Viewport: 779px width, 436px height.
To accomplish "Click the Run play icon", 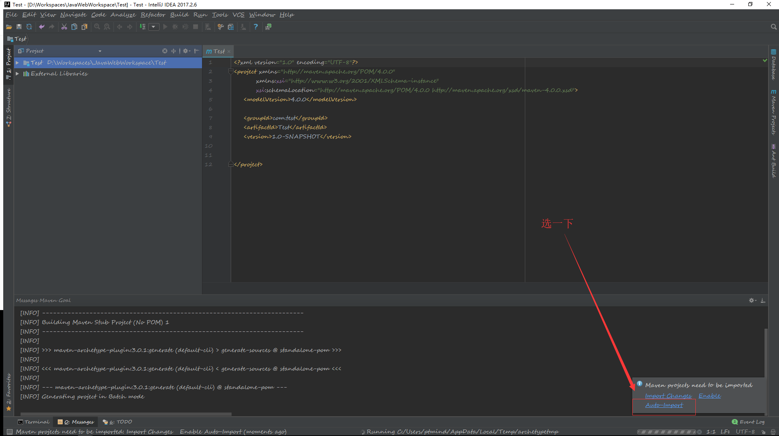I will 165,27.
